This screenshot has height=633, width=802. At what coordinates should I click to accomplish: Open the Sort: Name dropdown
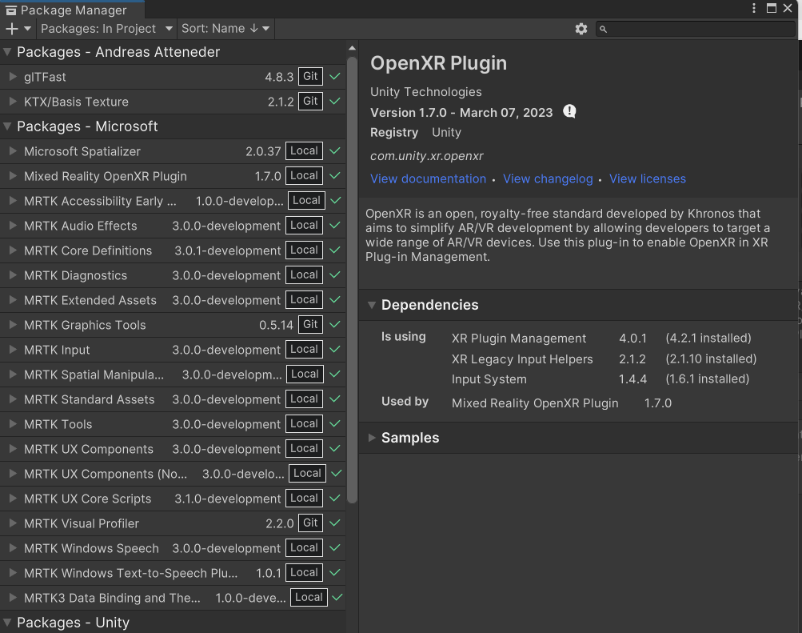tap(225, 28)
